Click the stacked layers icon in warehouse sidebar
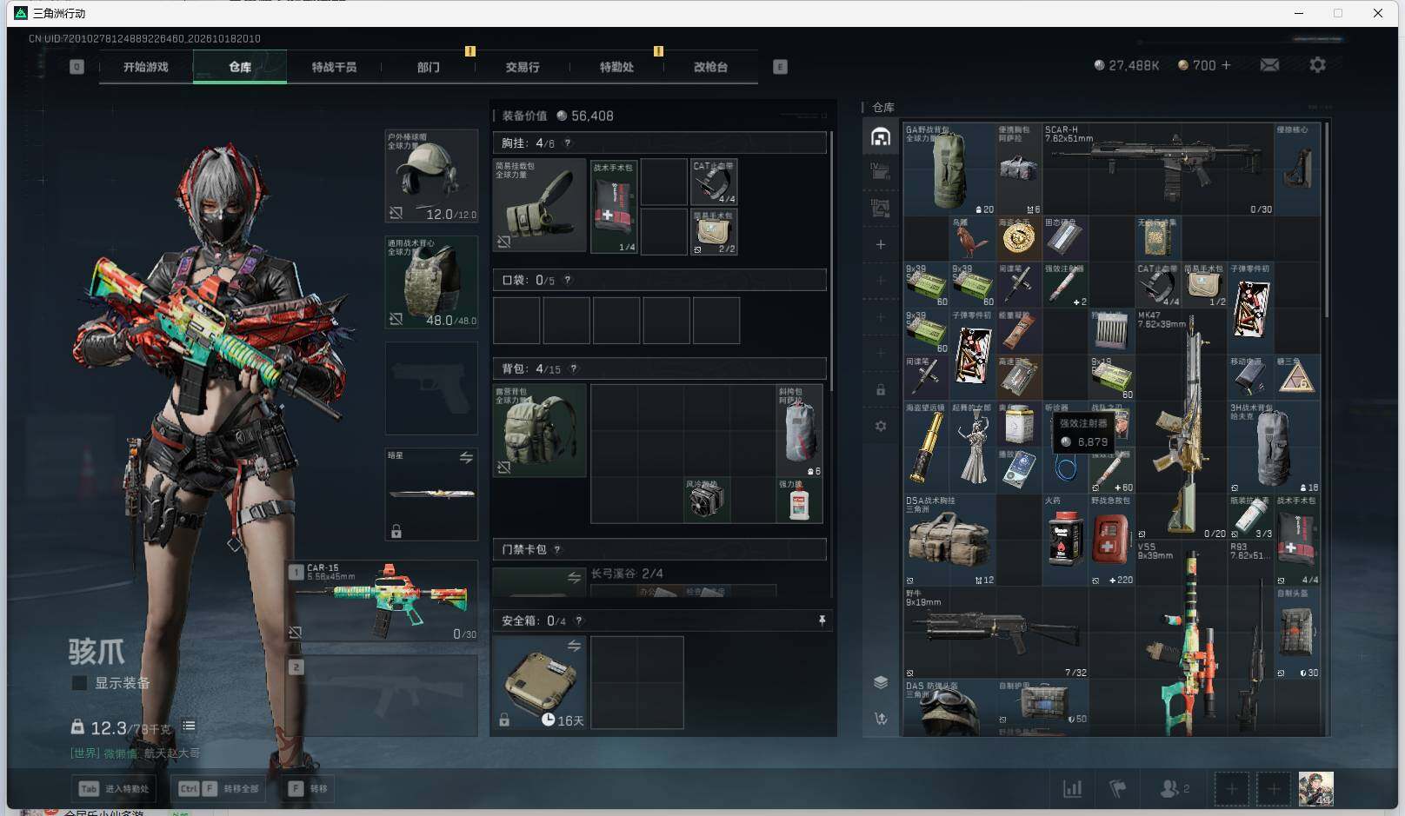The width and height of the screenshot is (1405, 816). tap(881, 682)
